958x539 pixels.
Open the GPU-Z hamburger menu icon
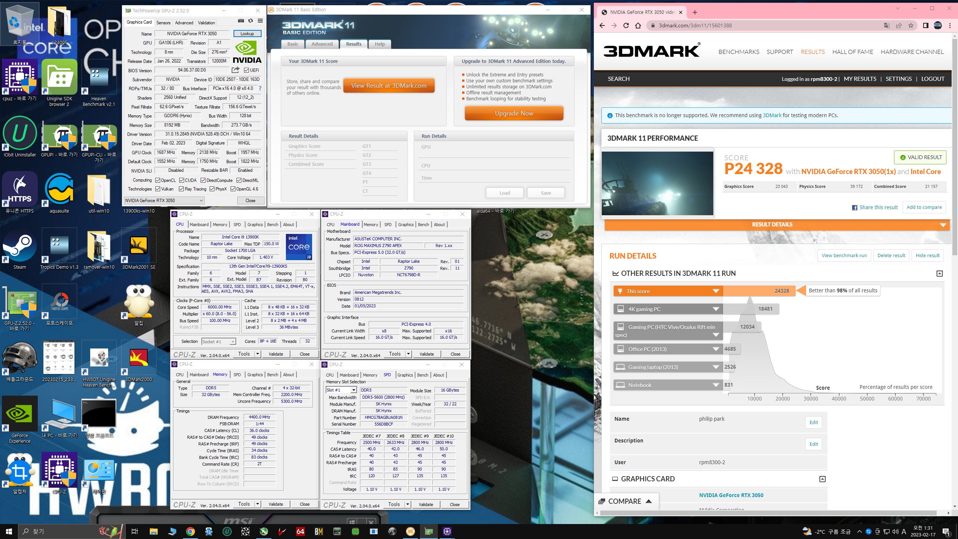tap(260, 21)
